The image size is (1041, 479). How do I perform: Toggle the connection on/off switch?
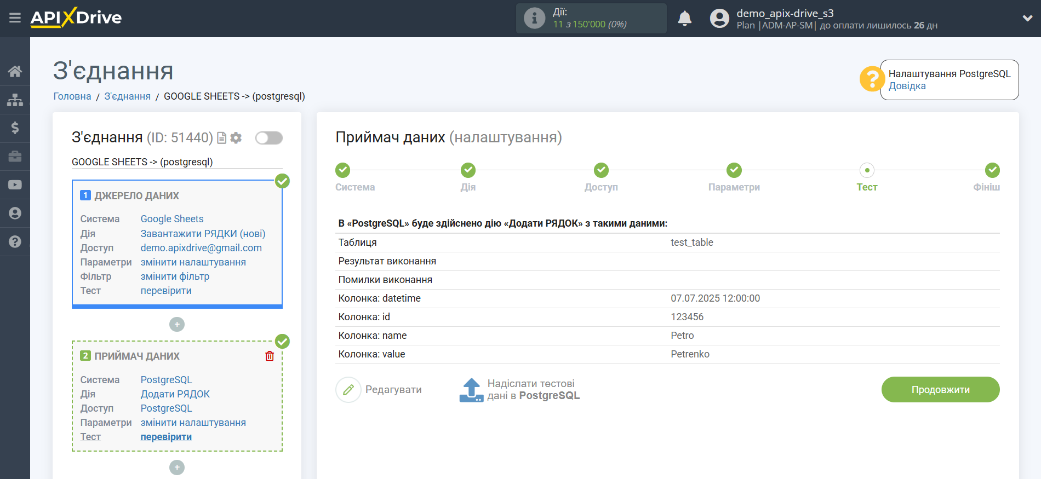pos(269,138)
